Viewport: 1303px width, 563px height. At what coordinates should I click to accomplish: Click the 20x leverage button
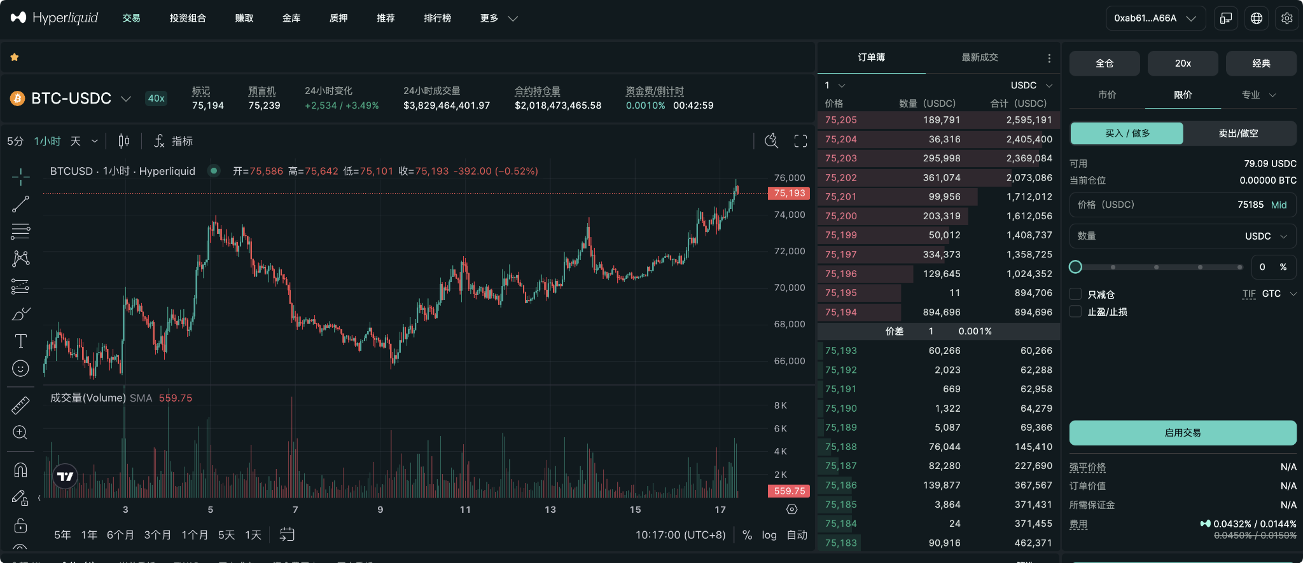point(1182,64)
